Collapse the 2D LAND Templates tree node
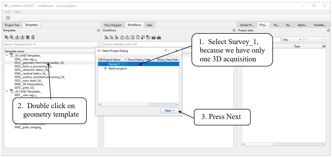The image size is (332, 157). click(x=7, y=91)
